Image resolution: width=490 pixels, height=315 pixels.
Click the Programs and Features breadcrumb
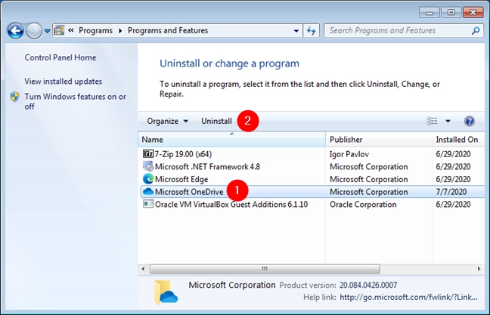168,31
